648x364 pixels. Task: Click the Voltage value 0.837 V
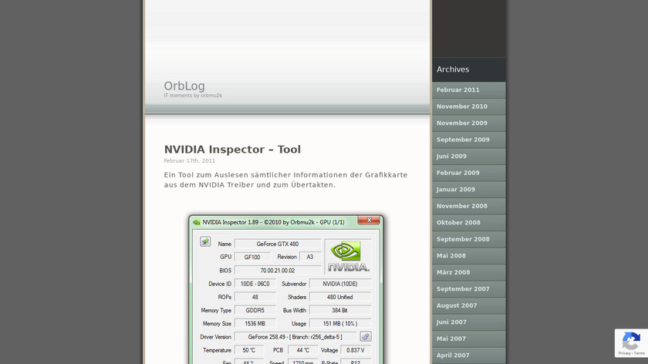click(x=356, y=350)
